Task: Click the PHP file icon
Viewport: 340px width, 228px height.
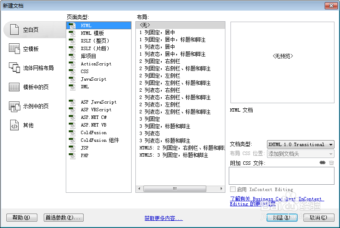Action: point(72,155)
